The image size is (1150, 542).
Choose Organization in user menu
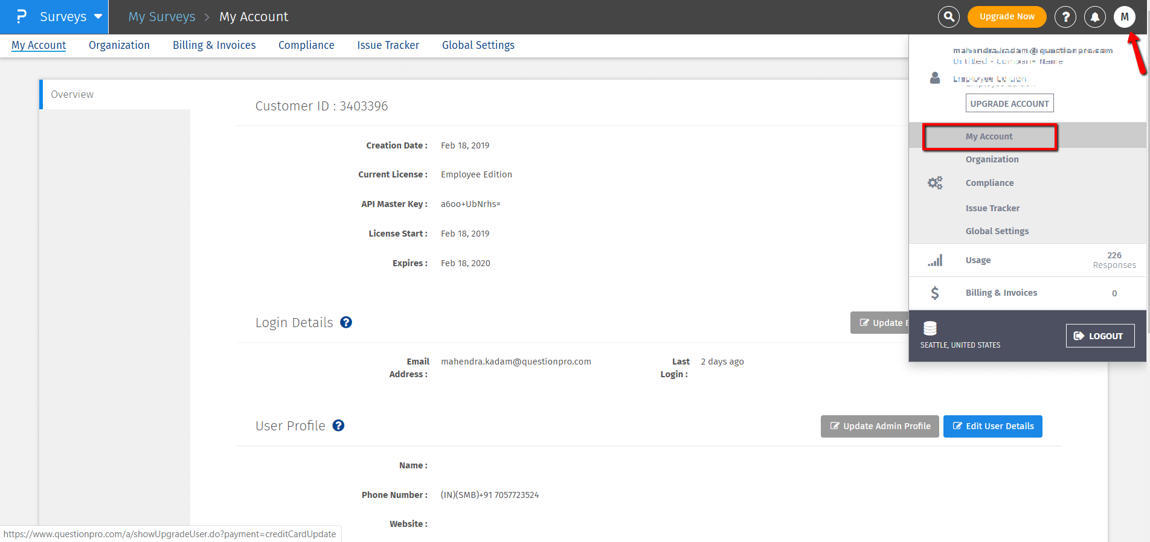[x=992, y=159]
